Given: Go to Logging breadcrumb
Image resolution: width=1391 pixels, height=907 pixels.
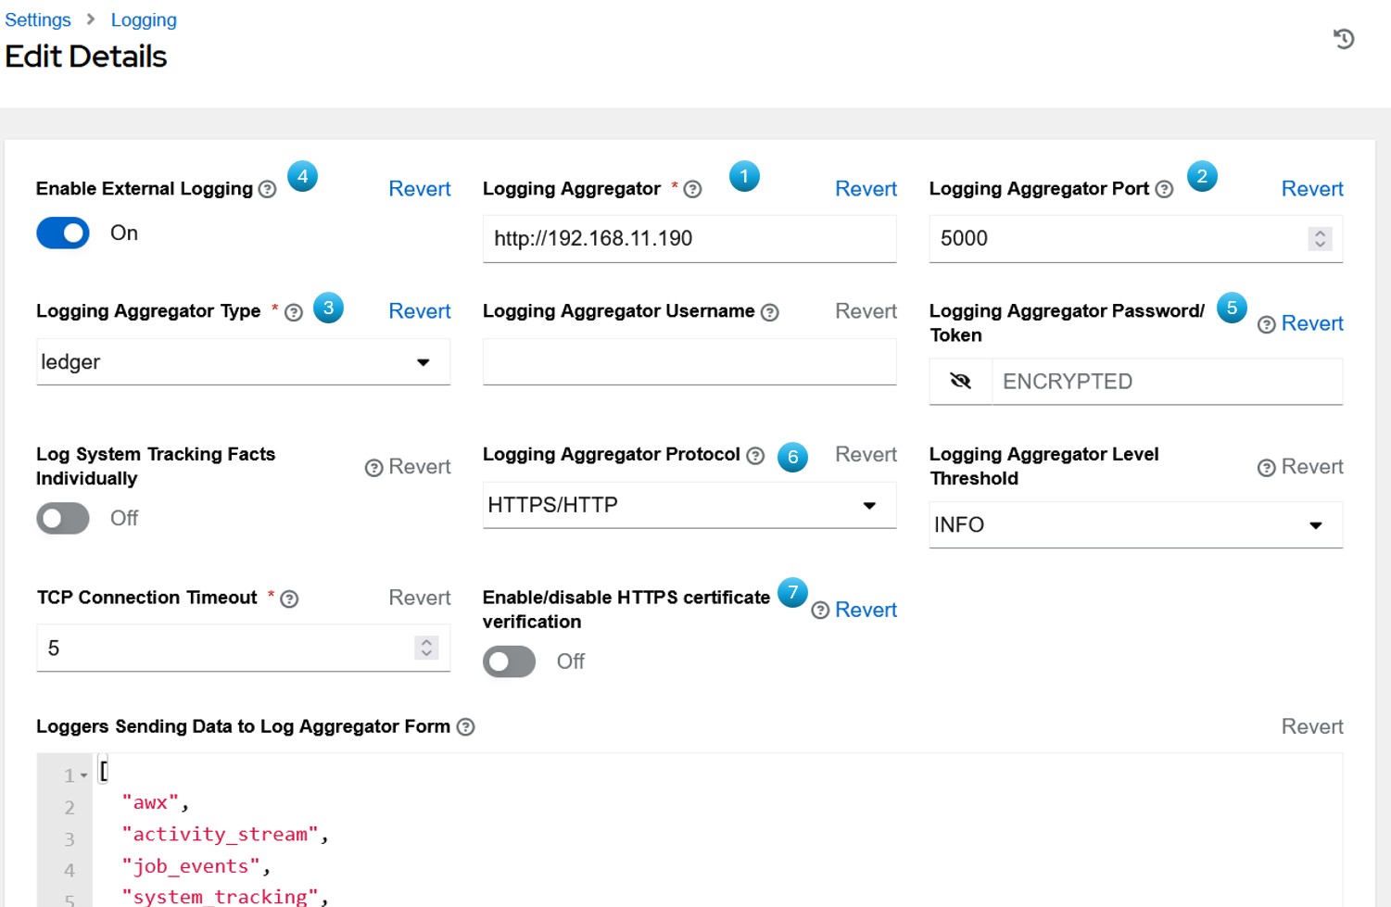Looking at the screenshot, I should coord(144,19).
